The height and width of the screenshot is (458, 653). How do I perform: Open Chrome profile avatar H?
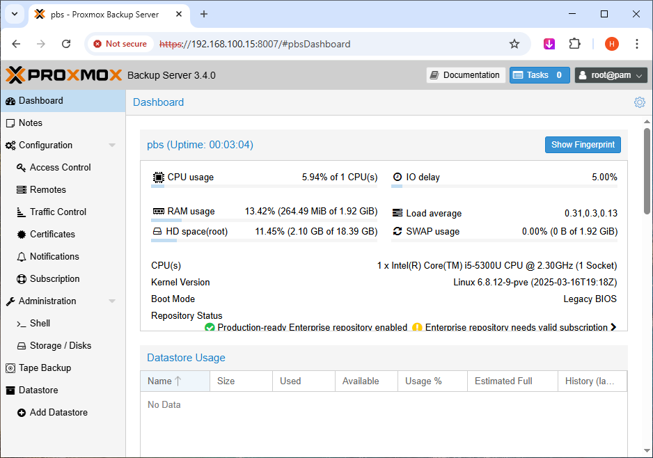point(612,44)
